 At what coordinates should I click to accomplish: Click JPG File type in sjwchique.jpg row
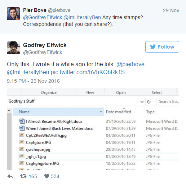(x=153, y=149)
